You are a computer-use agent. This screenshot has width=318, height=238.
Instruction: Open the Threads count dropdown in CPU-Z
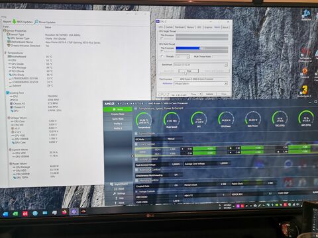coord(188,57)
